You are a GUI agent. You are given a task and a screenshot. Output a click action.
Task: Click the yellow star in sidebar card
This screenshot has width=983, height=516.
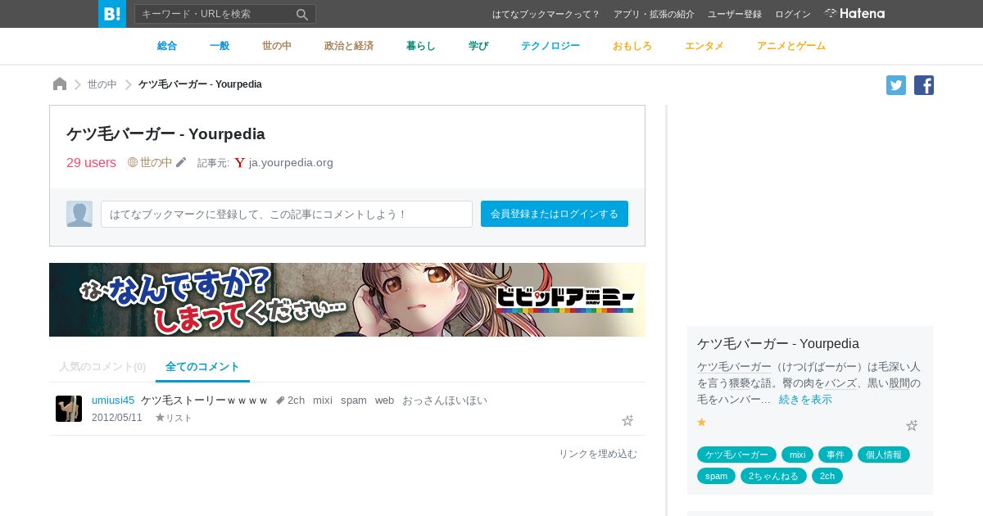click(701, 422)
